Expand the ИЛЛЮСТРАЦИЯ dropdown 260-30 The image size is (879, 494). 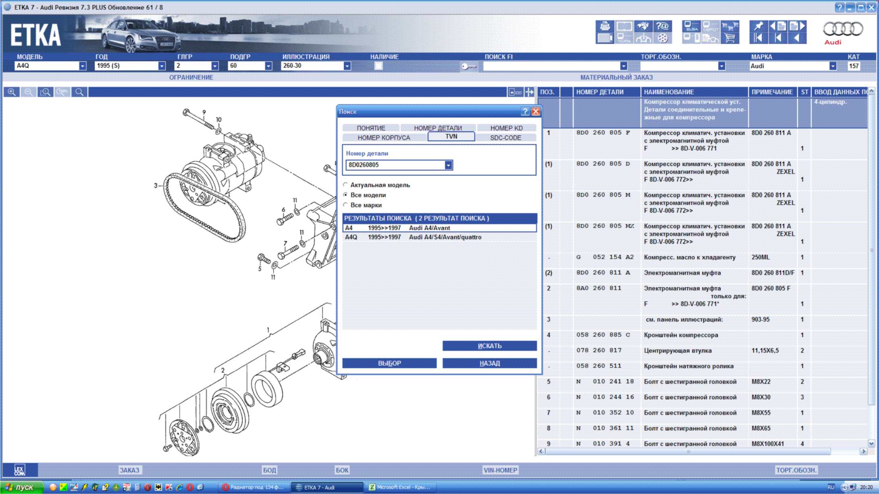point(347,66)
